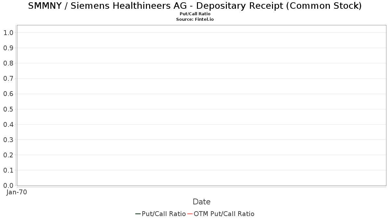Click the Date axis title
Viewport: 390px width, 219px height.
coord(201,202)
